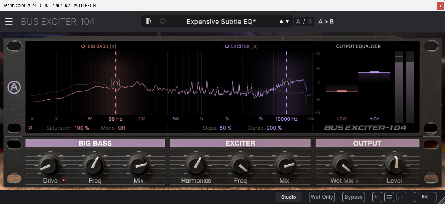Click the 6% CPU meter
Image resolution: width=445 pixels, height=204 pixels.
425,197
